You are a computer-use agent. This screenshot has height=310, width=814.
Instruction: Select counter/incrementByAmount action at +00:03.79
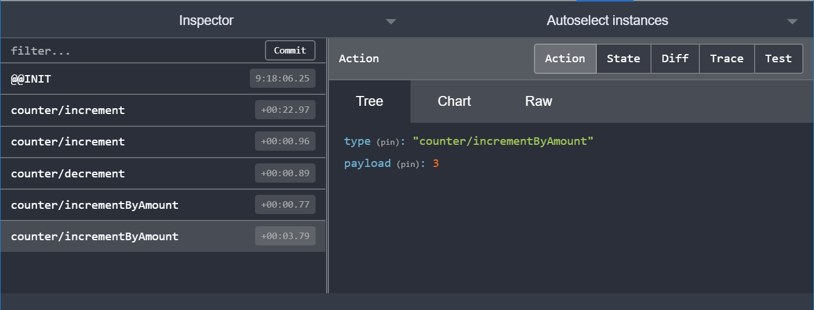point(163,236)
